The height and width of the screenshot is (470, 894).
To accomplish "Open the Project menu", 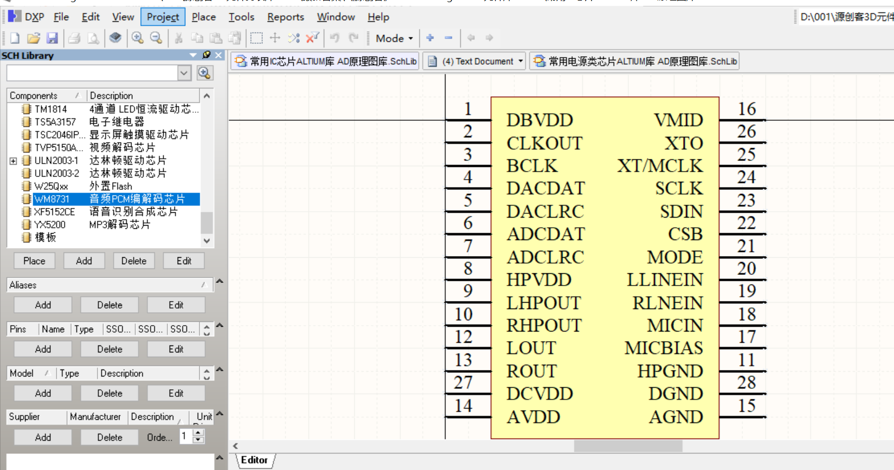I will click(x=163, y=17).
